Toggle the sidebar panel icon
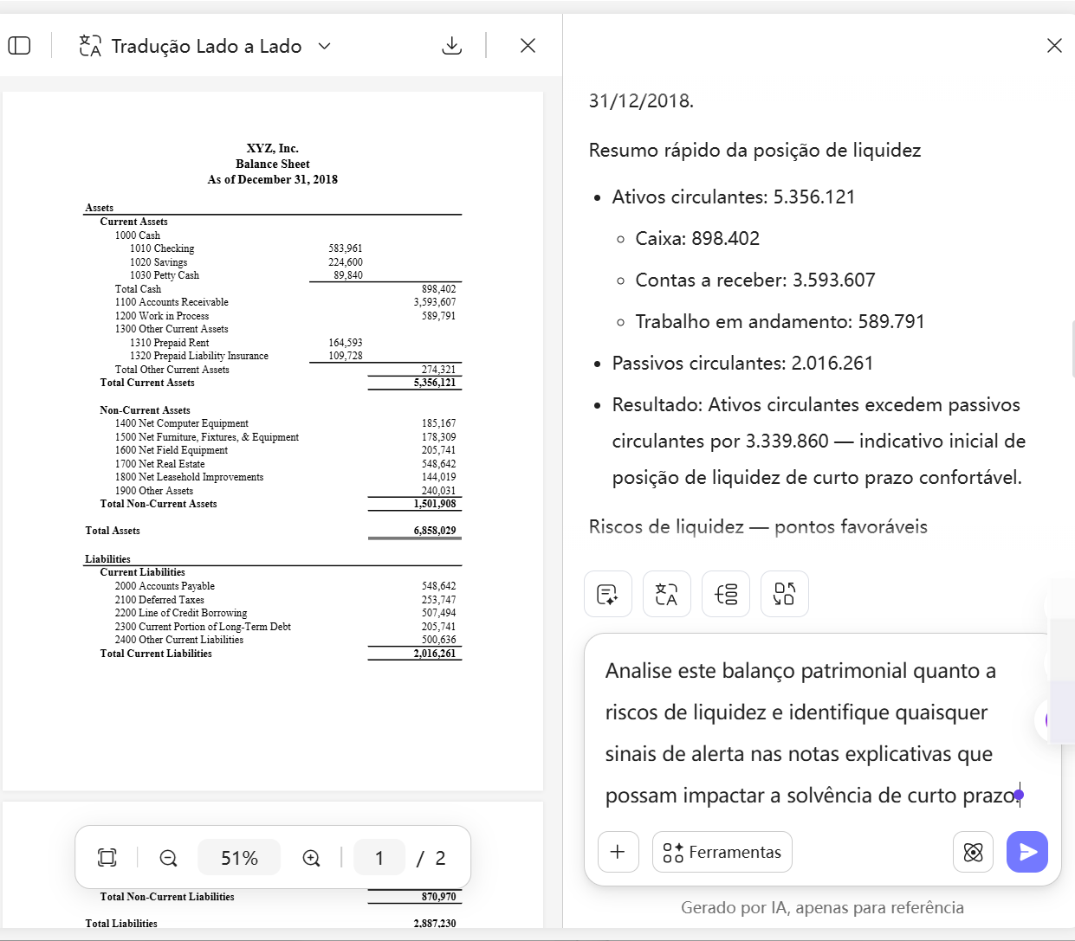Image resolution: width=1075 pixels, height=941 pixels. coord(19,46)
